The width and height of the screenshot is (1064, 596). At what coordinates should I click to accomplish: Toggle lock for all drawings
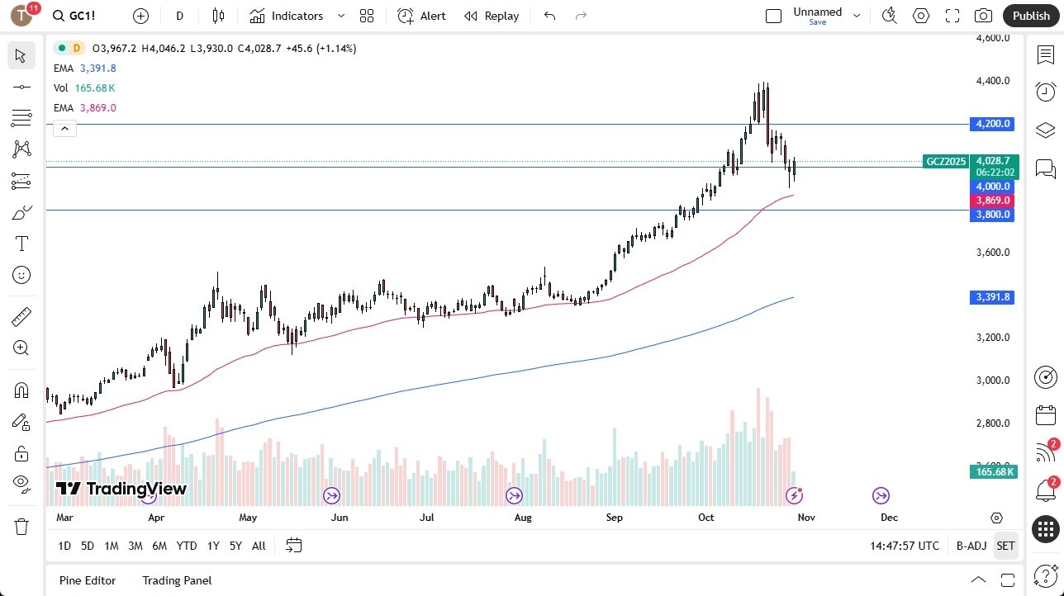click(21, 453)
